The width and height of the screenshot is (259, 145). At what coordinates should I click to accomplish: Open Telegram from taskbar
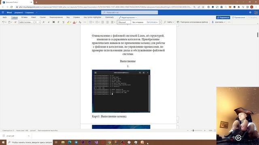[76, 142]
